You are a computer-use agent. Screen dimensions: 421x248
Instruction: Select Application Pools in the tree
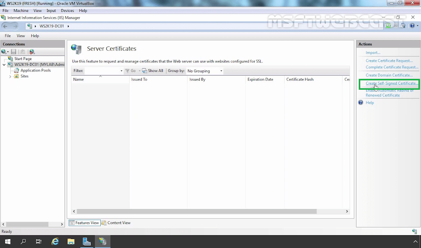click(35, 70)
